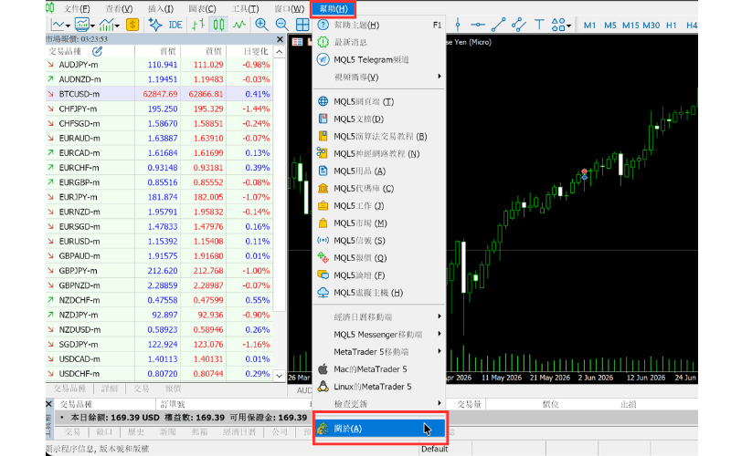Open the MetaEditor IDE toolbar button
The height and width of the screenshot is (456, 731).
(x=175, y=25)
